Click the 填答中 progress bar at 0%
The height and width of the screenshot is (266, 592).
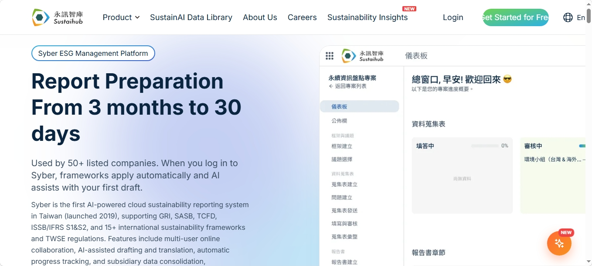pyautogui.click(x=485, y=146)
